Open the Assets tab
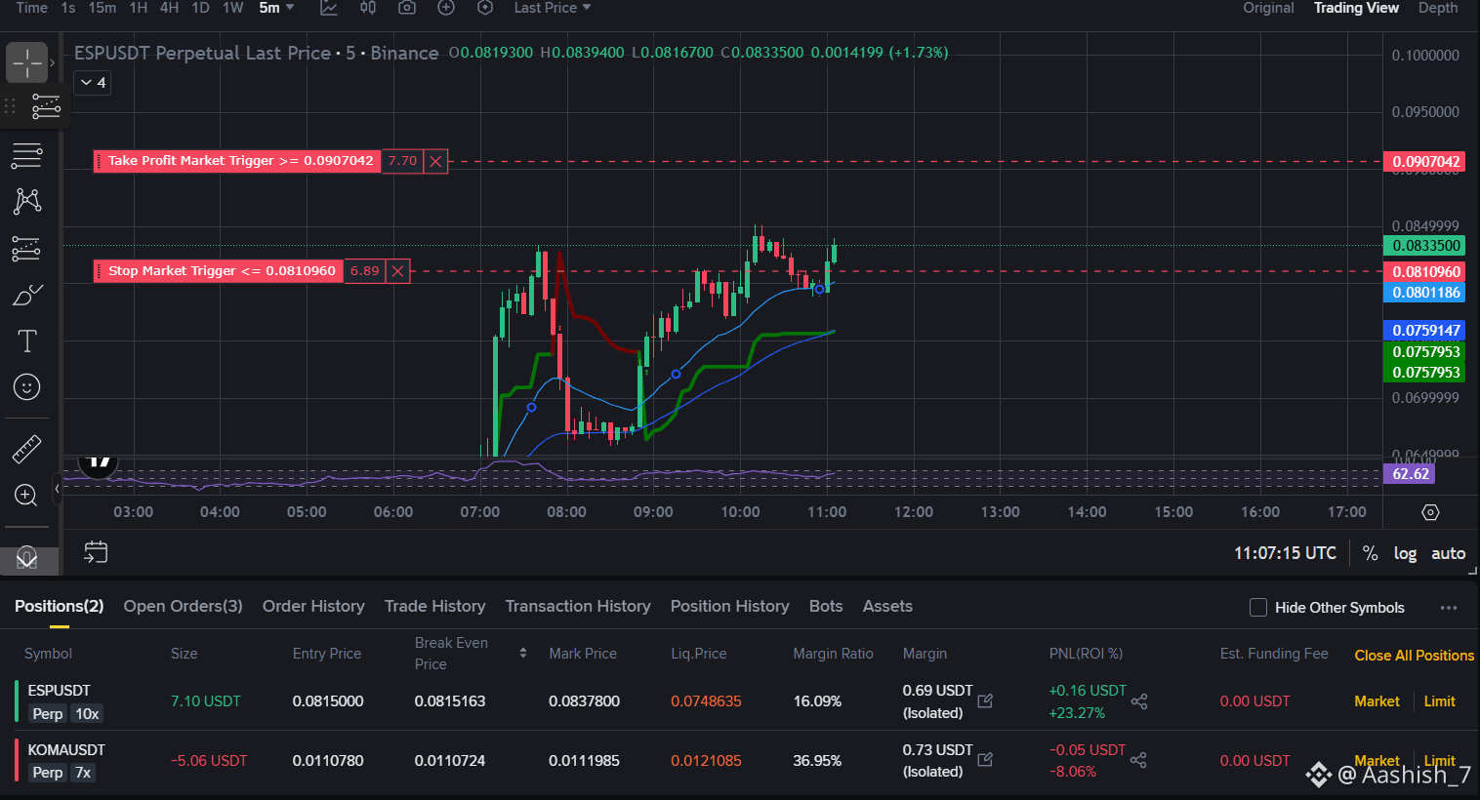The image size is (1480, 800). point(887,606)
